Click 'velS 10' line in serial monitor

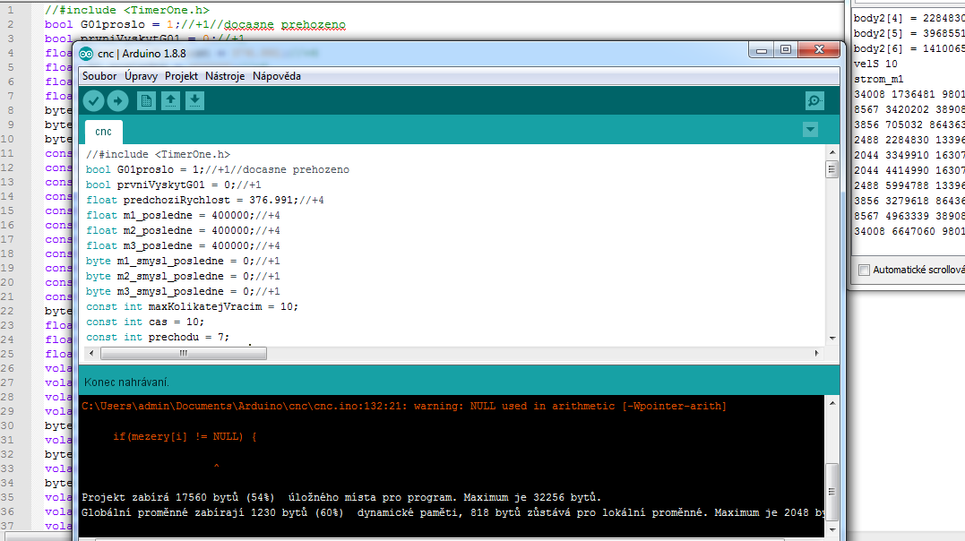(875, 64)
